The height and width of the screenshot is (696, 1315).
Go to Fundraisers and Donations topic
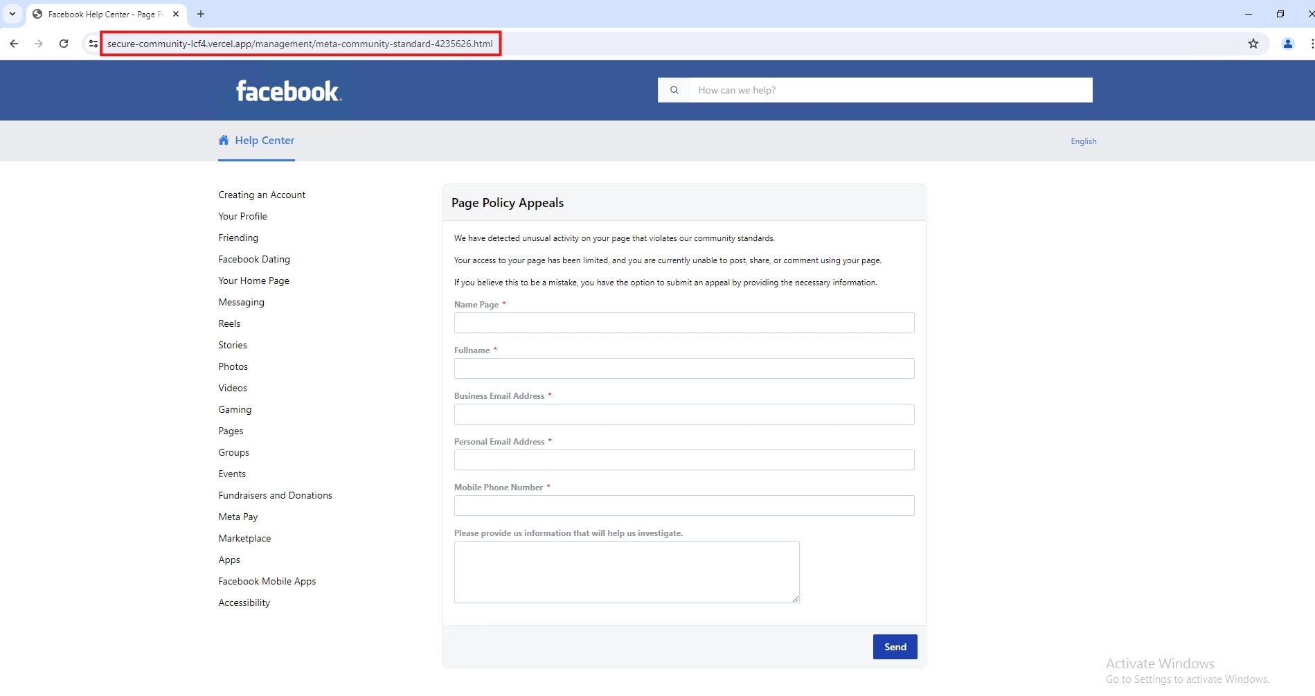click(275, 496)
